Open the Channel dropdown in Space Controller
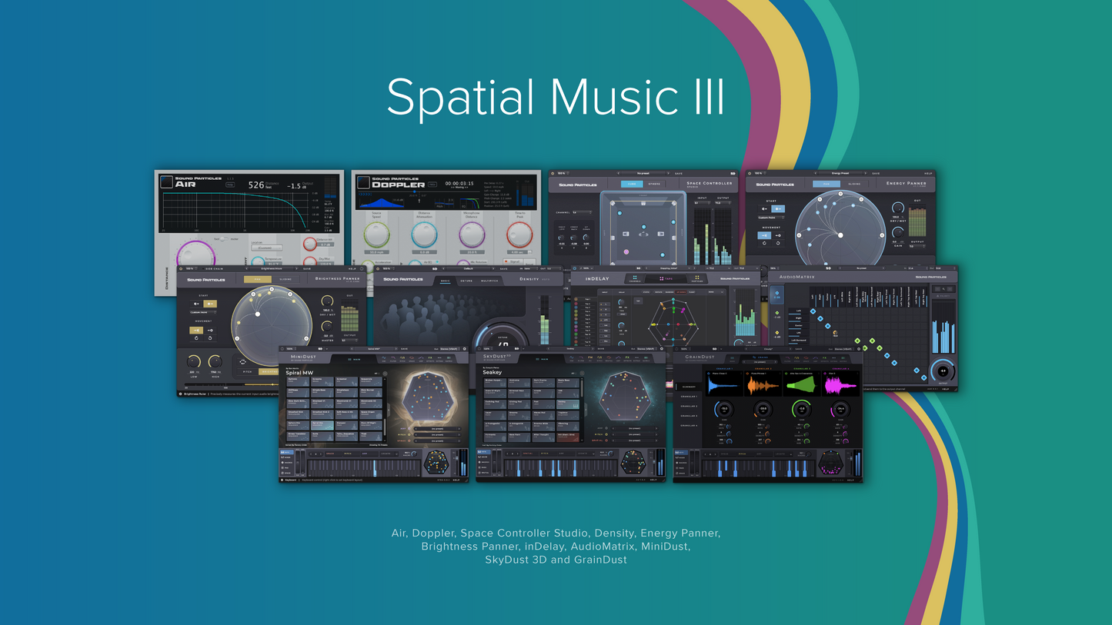The width and height of the screenshot is (1112, 625). (x=581, y=212)
